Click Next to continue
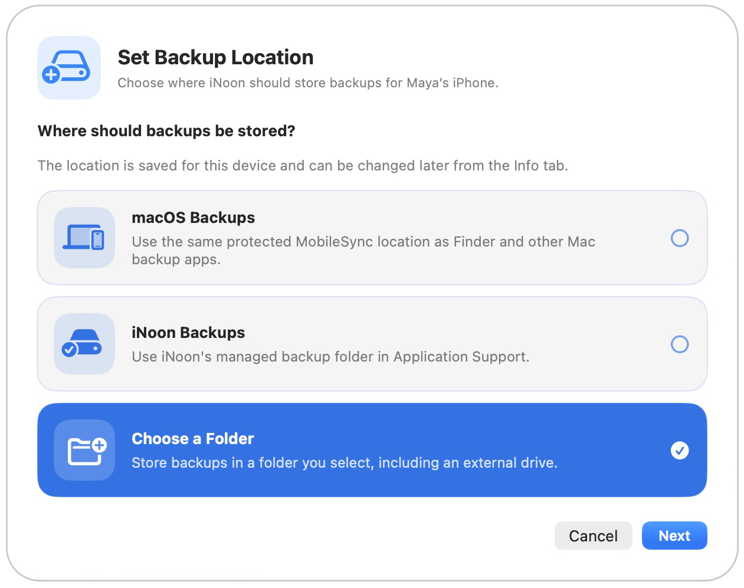744x588 pixels. [674, 536]
